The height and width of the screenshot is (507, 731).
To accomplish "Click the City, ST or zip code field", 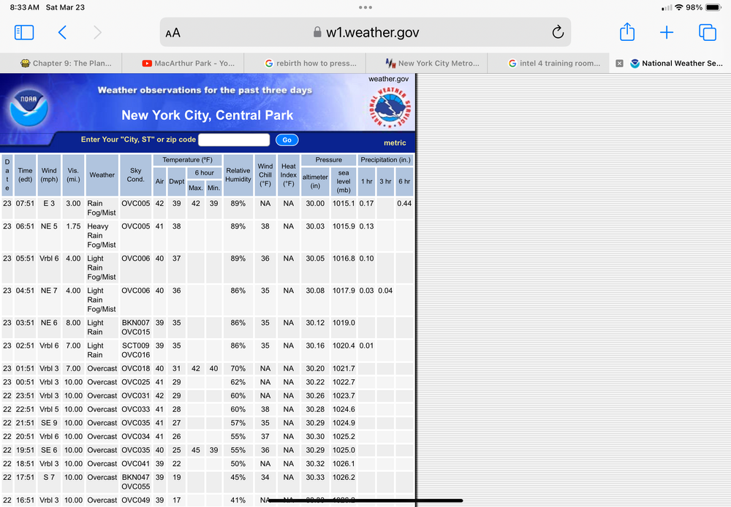I will point(234,140).
